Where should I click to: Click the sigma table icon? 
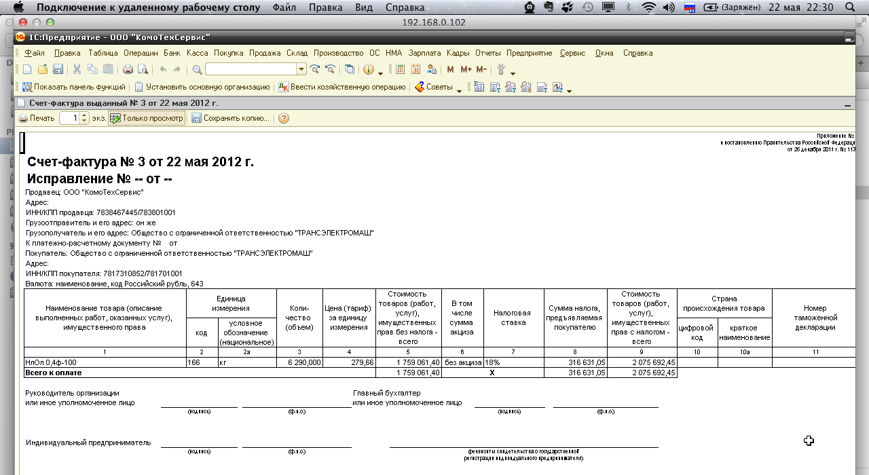click(479, 87)
